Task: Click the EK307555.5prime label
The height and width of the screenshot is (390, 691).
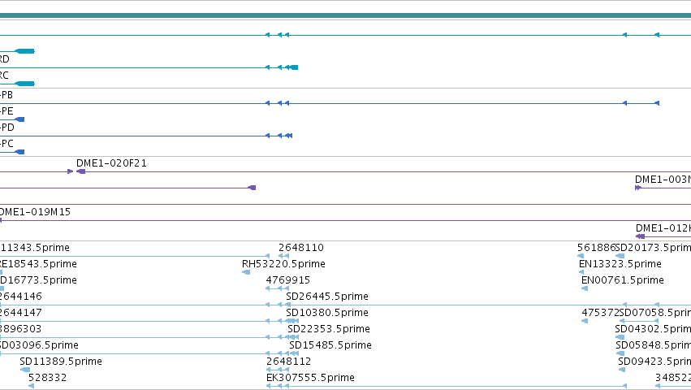Action: tap(310, 378)
